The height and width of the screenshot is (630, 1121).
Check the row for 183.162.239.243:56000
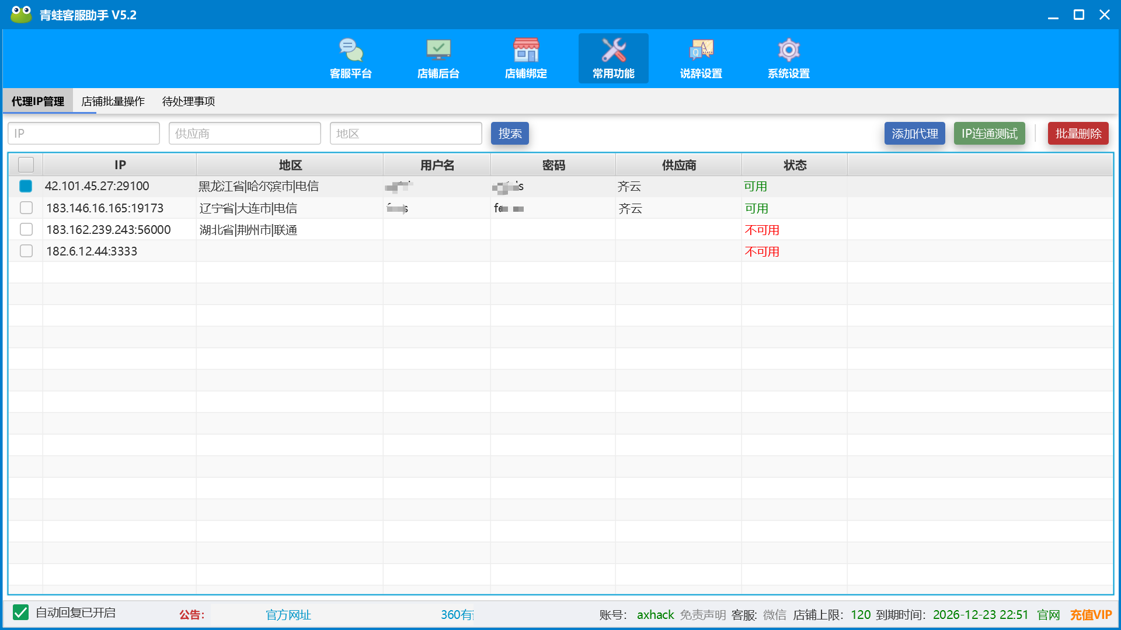26,229
